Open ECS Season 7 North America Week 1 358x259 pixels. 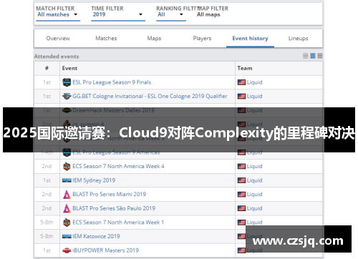tap(118, 223)
